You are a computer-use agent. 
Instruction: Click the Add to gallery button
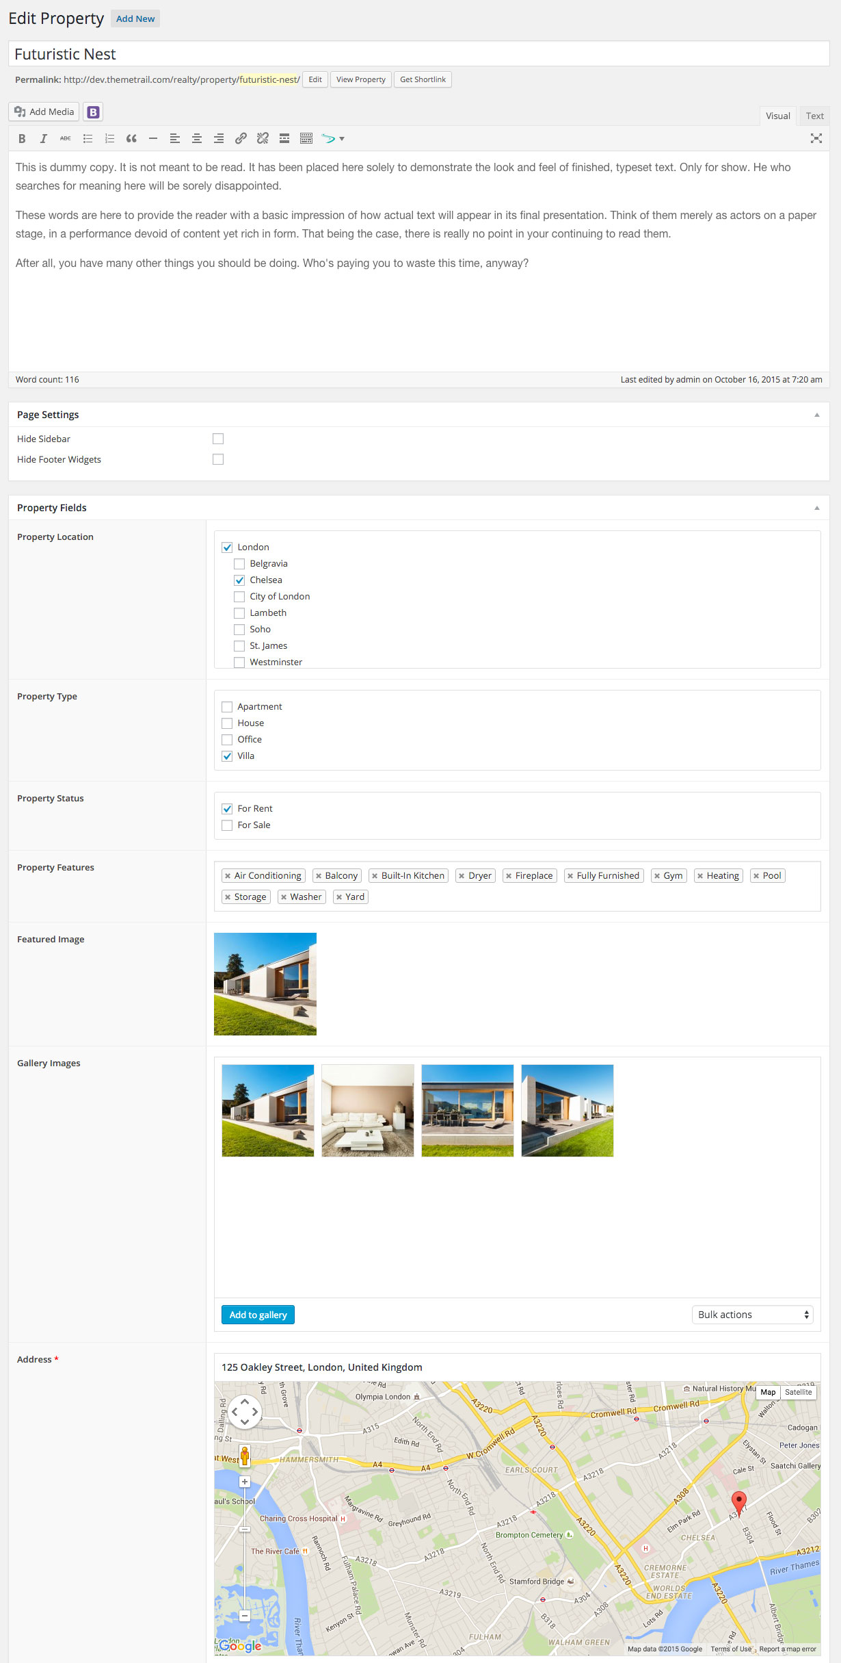(258, 1315)
